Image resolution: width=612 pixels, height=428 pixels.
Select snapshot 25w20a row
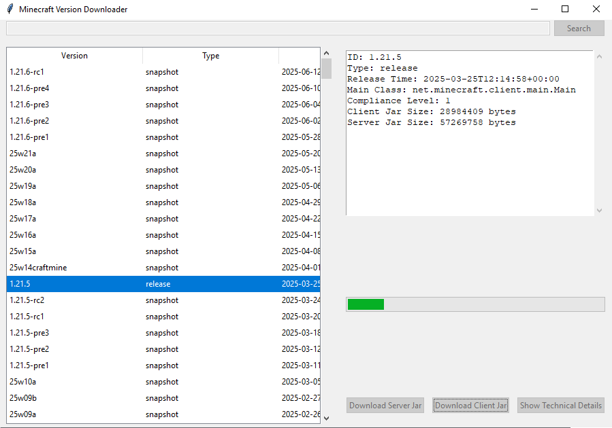pyautogui.click(x=163, y=170)
